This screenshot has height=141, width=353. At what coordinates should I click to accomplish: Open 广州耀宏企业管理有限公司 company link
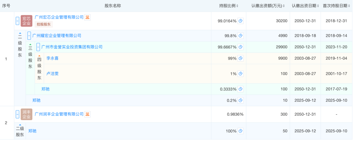coord(57,36)
